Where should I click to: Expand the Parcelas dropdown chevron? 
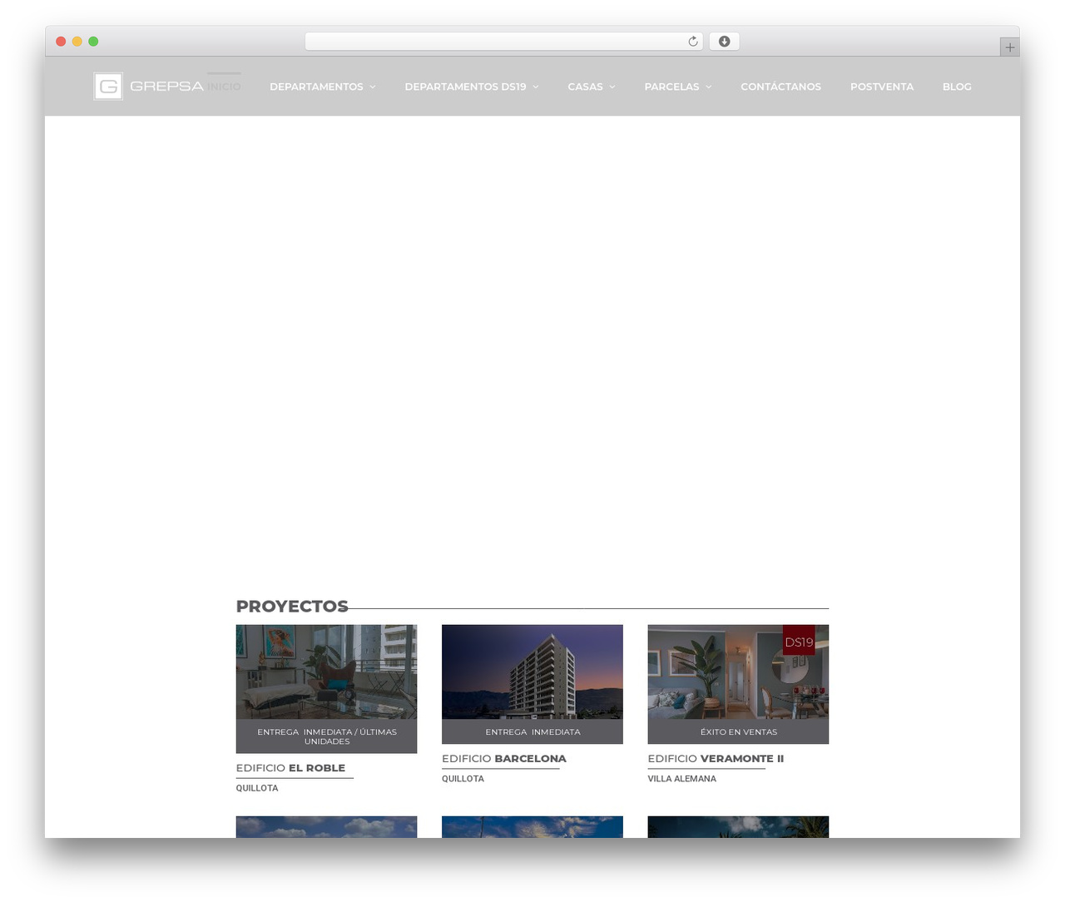point(709,87)
